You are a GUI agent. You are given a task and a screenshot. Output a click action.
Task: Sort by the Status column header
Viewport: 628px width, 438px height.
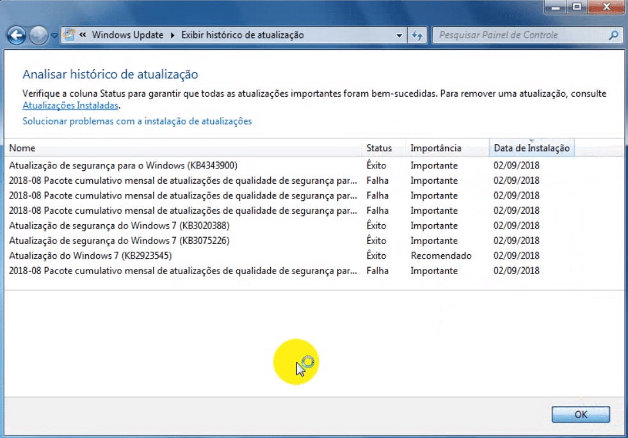point(383,148)
